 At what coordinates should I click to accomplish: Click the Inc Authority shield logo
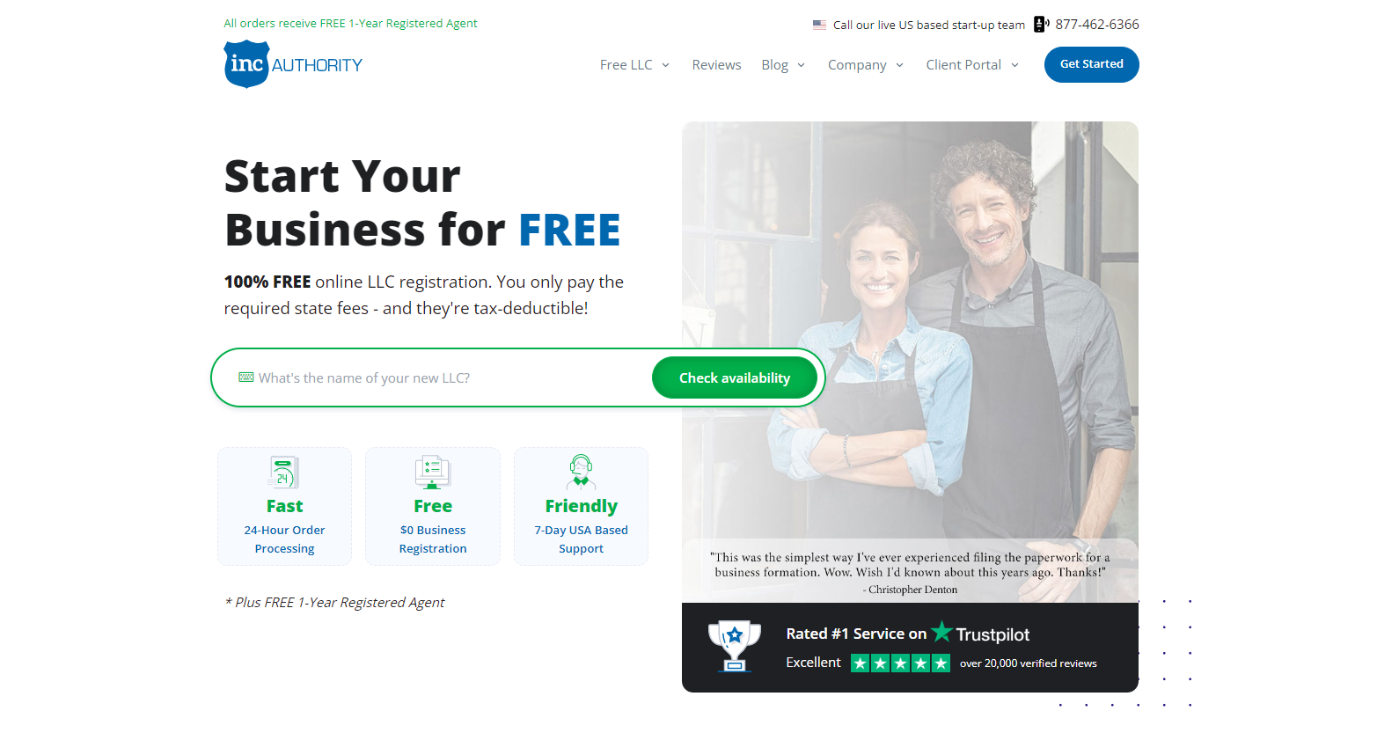pyautogui.click(x=247, y=64)
